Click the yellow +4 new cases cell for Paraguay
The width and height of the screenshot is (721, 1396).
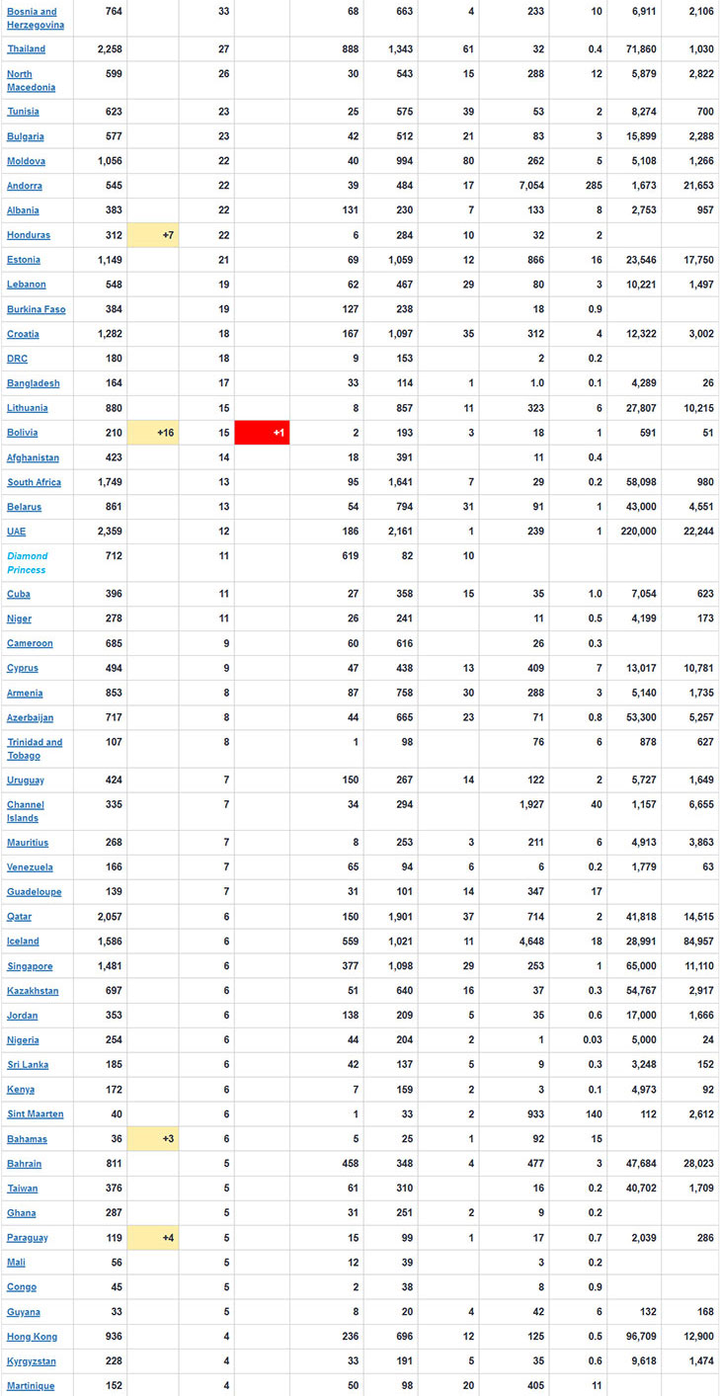[153, 1238]
